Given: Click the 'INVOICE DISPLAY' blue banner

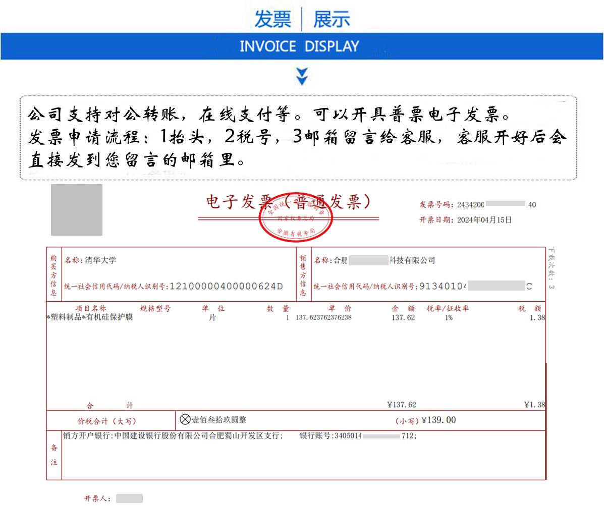Looking at the screenshot, I should [302, 46].
